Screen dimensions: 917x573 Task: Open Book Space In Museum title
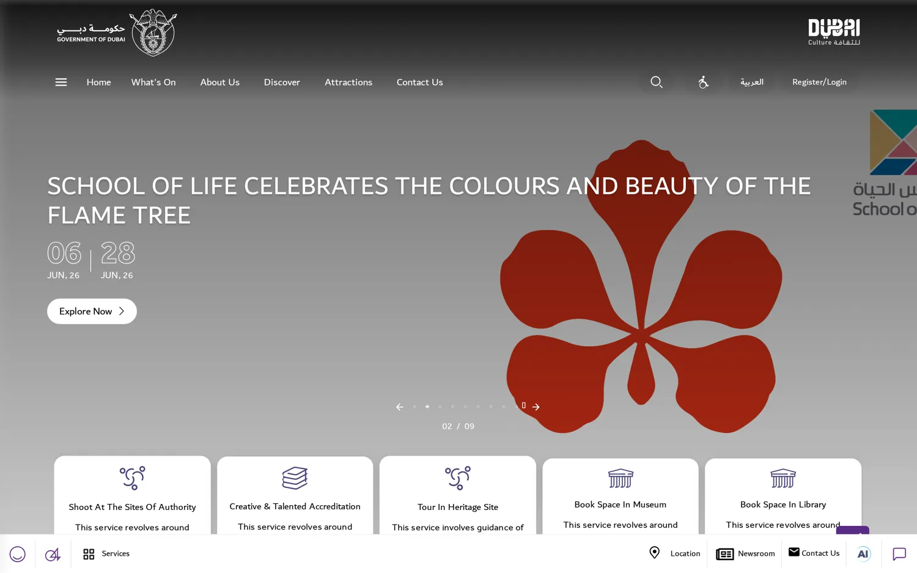click(621, 505)
